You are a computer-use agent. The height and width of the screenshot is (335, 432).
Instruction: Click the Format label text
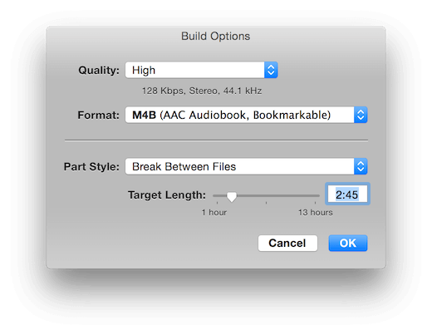point(98,115)
